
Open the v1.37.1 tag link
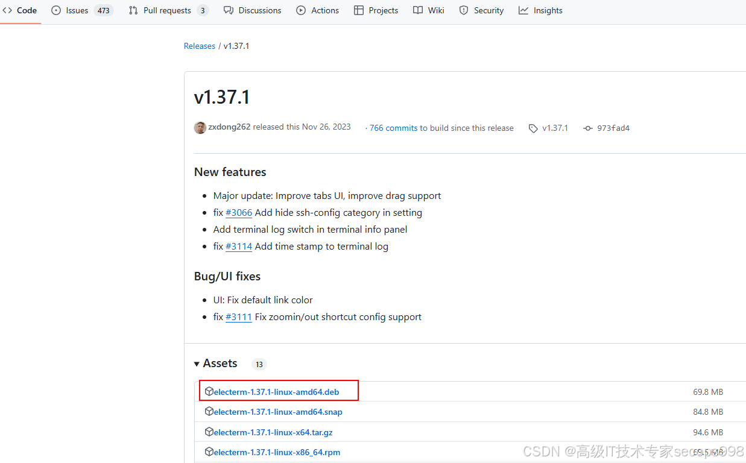(555, 128)
